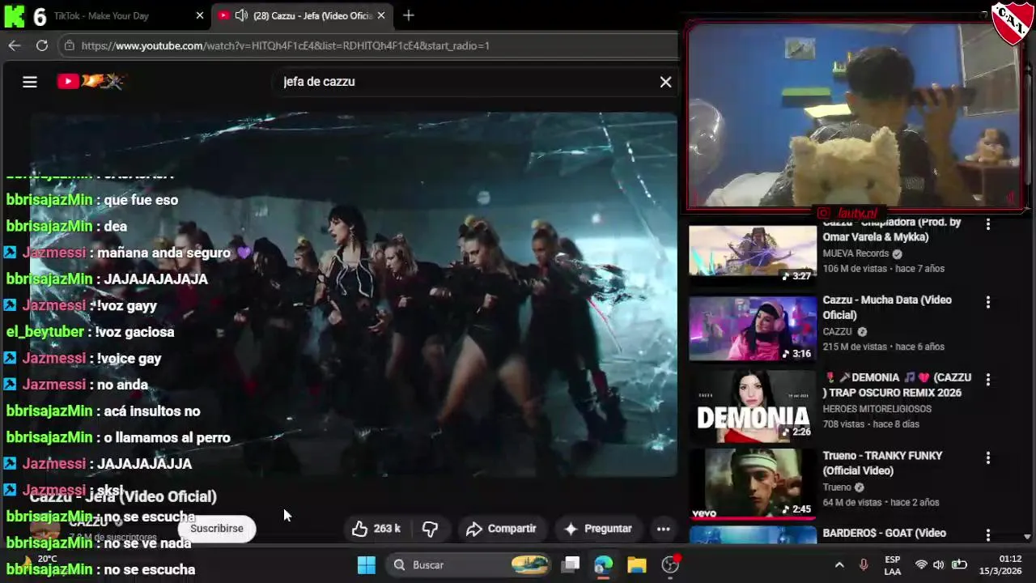The image size is (1036, 583).
Task: Click the music video player area
Action: [354, 296]
